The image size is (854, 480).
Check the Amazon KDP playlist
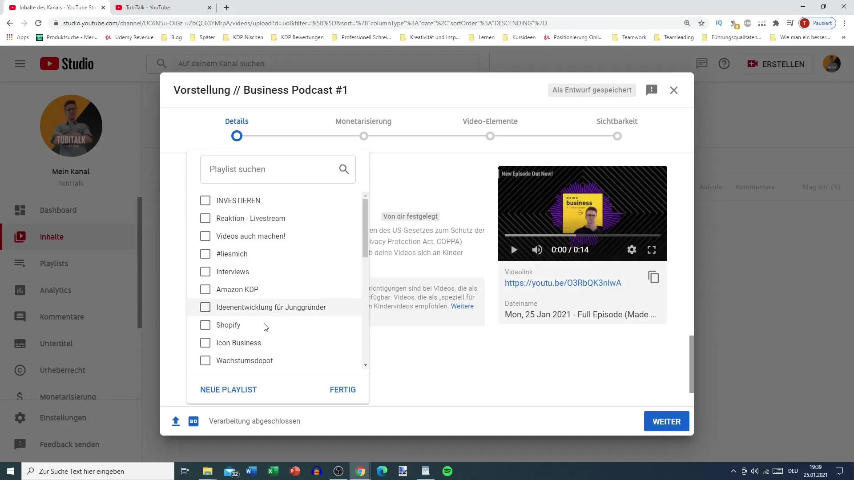(205, 289)
